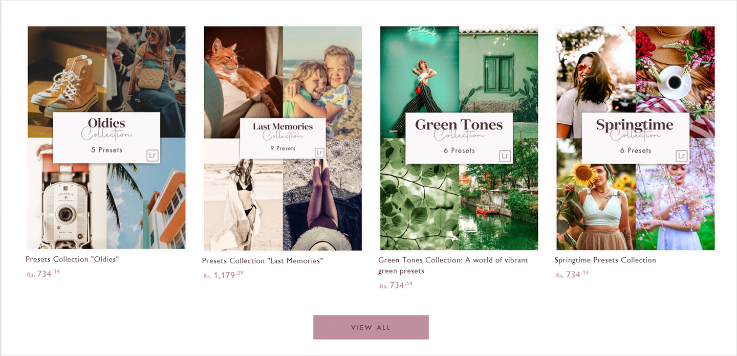Click the Lr icon on Green Tones card

tap(505, 156)
